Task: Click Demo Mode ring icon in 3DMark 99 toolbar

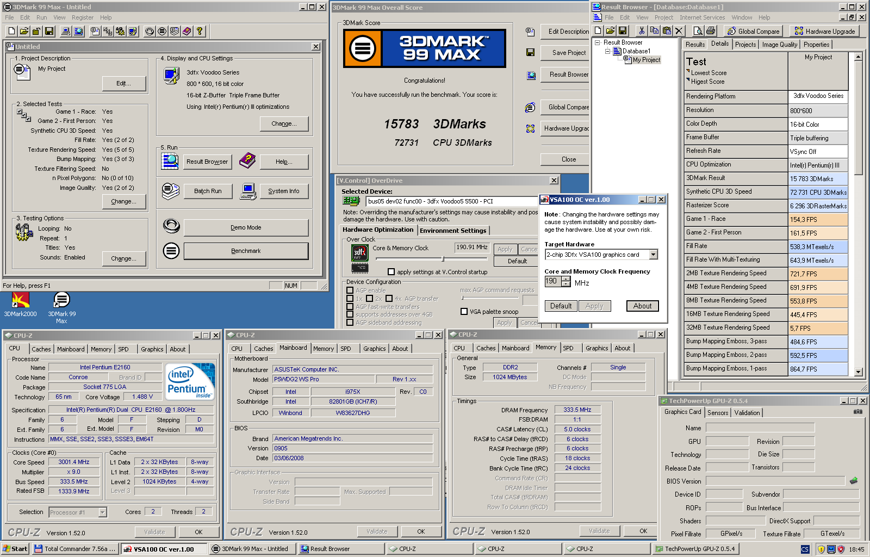Action: (150, 31)
